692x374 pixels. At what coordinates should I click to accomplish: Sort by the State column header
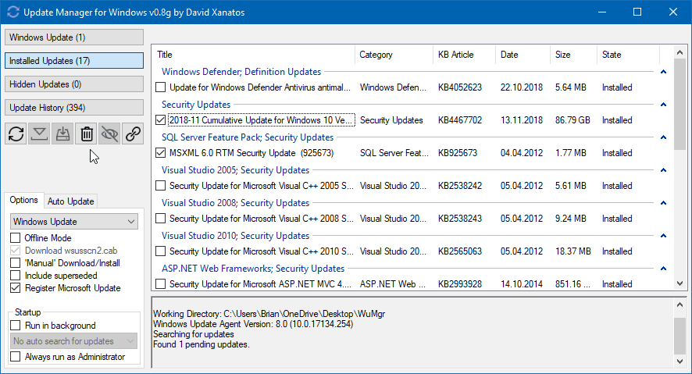coord(629,55)
